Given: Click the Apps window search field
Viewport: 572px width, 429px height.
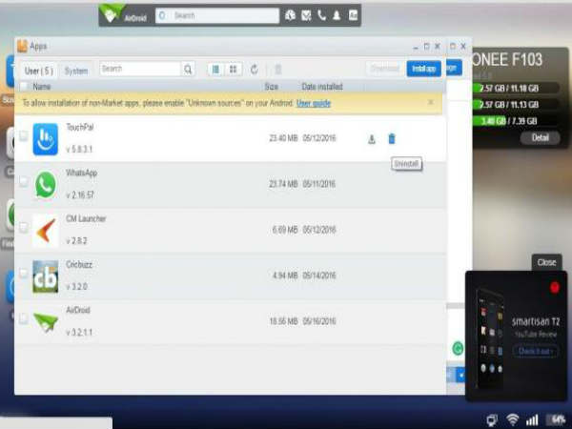Looking at the screenshot, I should click(139, 69).
